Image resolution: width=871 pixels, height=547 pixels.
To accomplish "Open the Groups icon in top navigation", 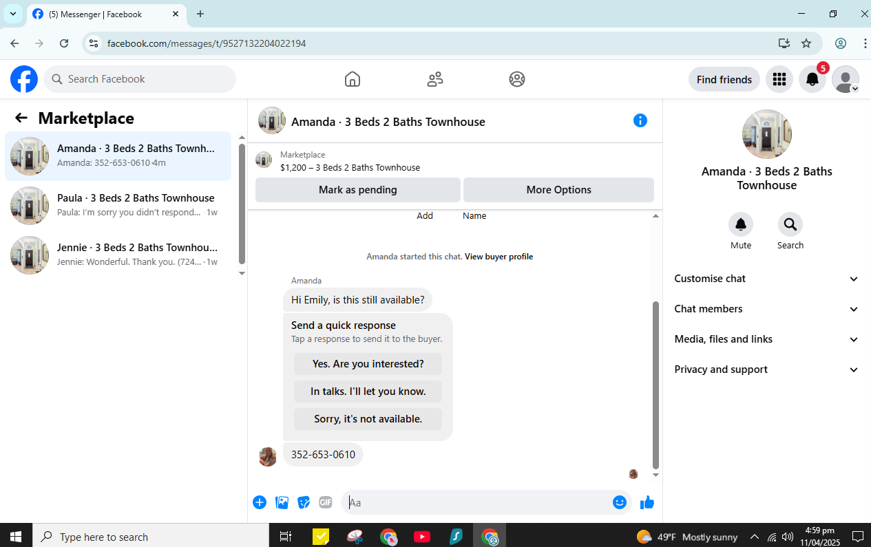I will coord(517,79).
